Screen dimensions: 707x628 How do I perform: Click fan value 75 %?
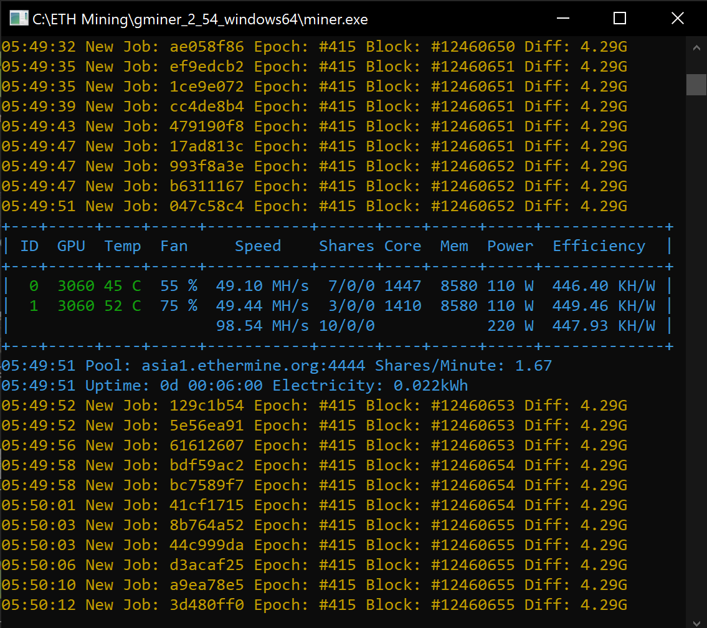(x=179, y=306)
